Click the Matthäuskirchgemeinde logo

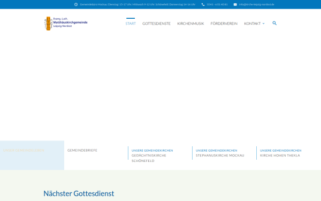pos(66,24)
